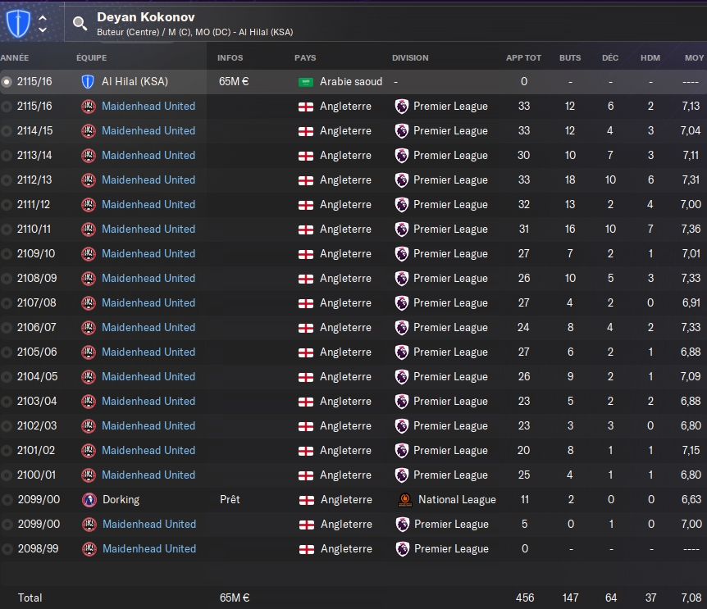This screenshot has height=609, width=707.
Task: Click the player name Deyan Kokonov
Action: pyautogui.click(x=146, y=17)
